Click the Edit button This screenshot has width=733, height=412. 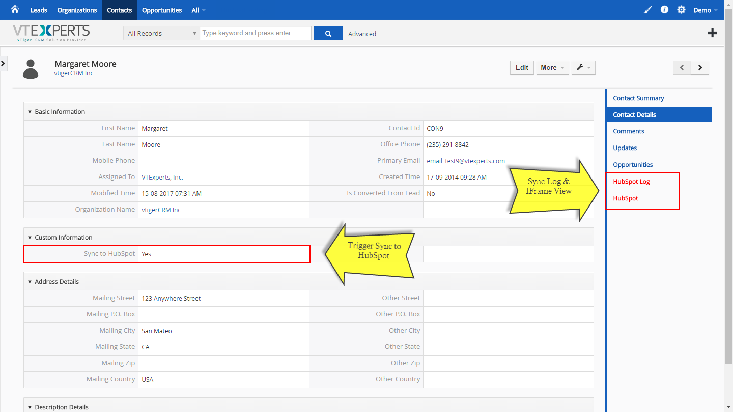pyautogui.click(x=522, y=67)
